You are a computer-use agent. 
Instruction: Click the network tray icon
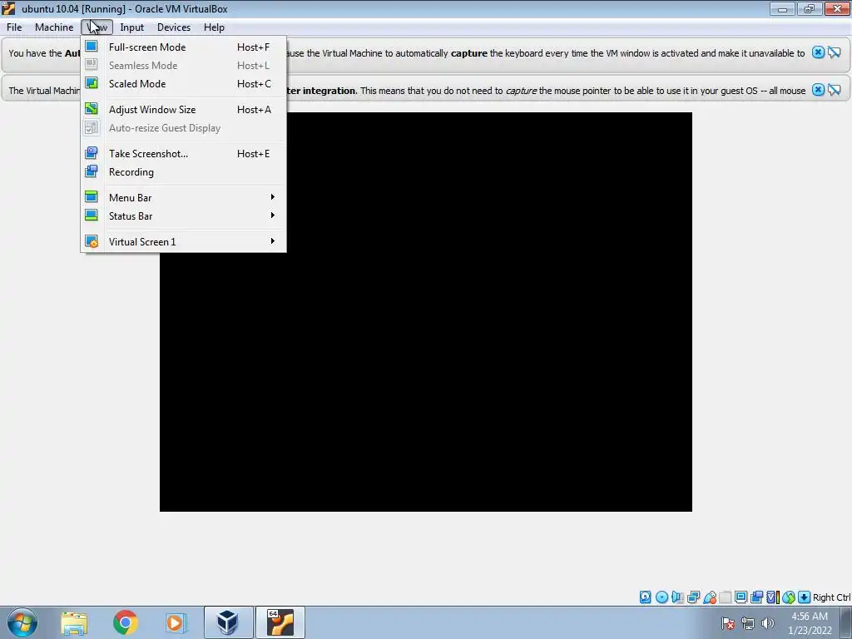(x=748, y=623)
